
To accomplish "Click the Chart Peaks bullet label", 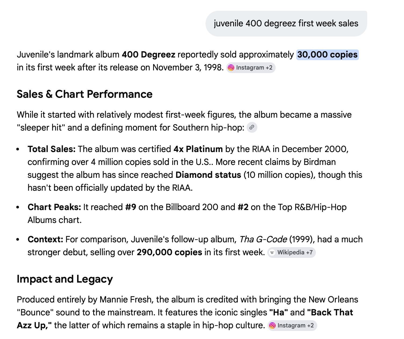I will [54, 207].
